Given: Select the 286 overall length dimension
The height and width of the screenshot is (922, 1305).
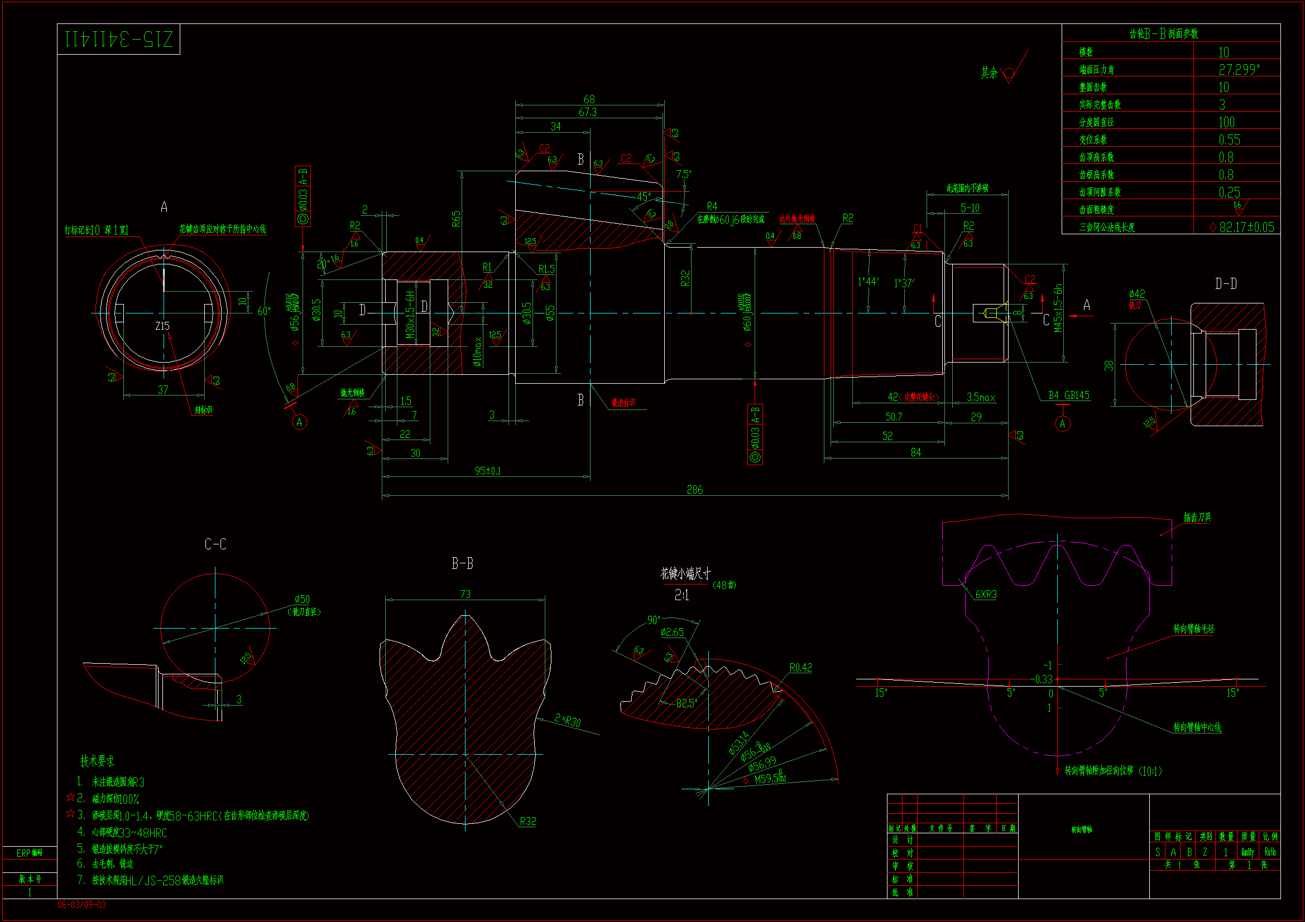Looking at the screenshot, I should pos(694,490).
